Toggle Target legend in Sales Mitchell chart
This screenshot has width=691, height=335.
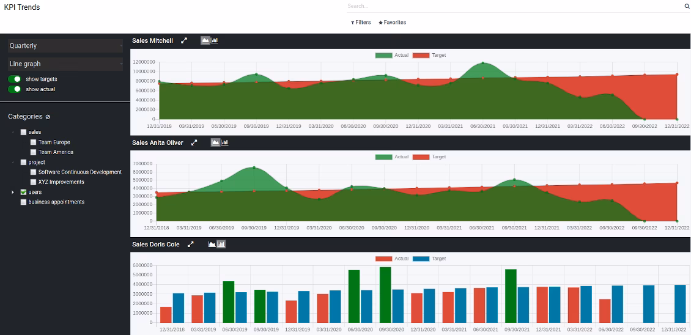click(x=429, y=56)
